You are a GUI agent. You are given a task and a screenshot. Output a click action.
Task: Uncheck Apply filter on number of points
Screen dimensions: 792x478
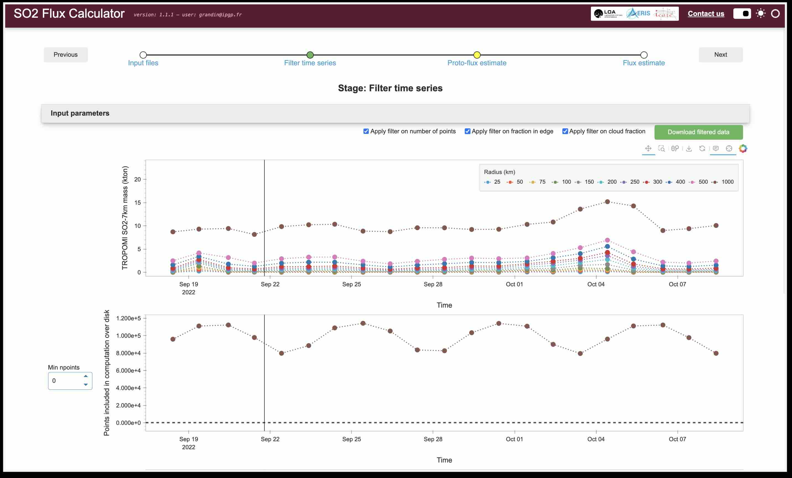[366, 131]
